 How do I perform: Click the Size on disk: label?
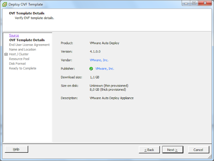coord(70,86)
